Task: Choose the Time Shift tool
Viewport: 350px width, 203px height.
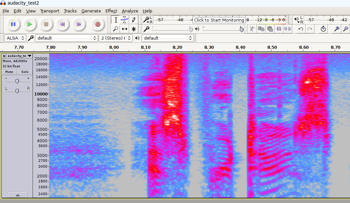Action: (125, 29)
